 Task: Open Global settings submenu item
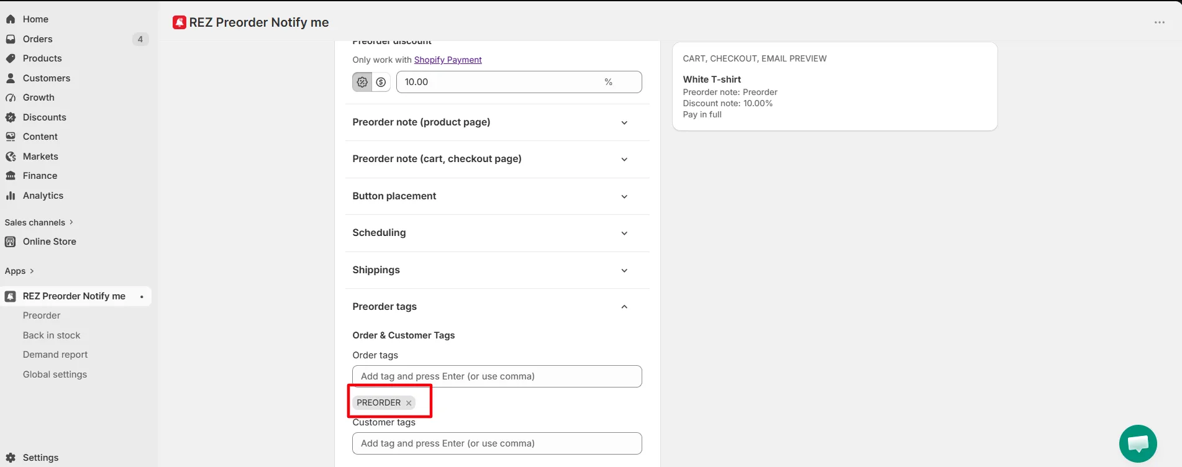55,374
